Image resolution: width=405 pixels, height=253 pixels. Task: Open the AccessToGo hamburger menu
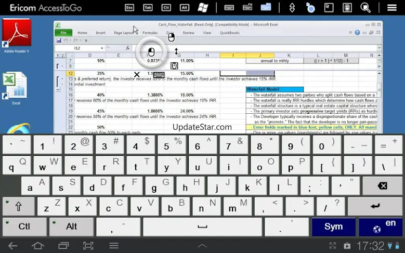tap(392, 7)
